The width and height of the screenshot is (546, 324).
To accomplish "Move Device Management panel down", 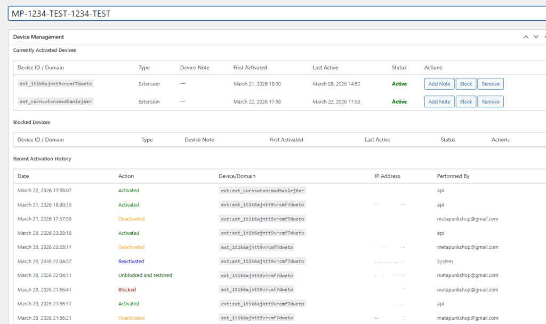I will coord(536,37).
